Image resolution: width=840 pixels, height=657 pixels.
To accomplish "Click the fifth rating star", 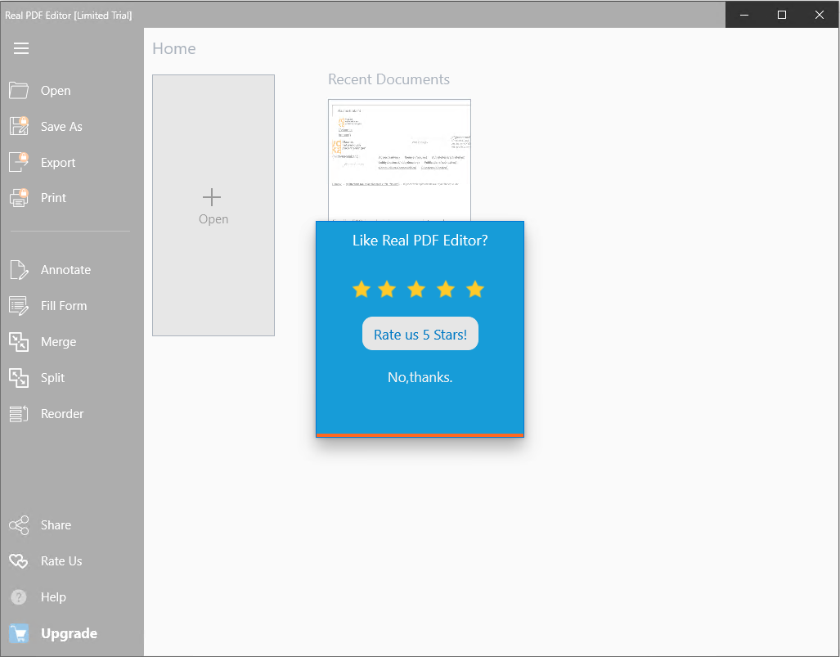I will 475,289.
